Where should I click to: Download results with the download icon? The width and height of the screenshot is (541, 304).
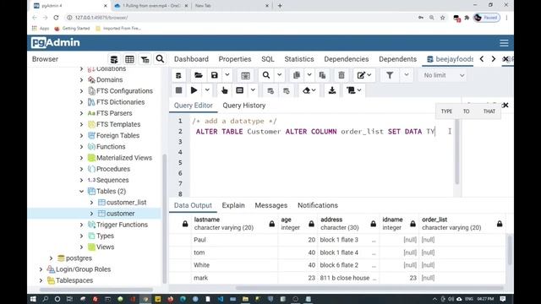point(332,90)
